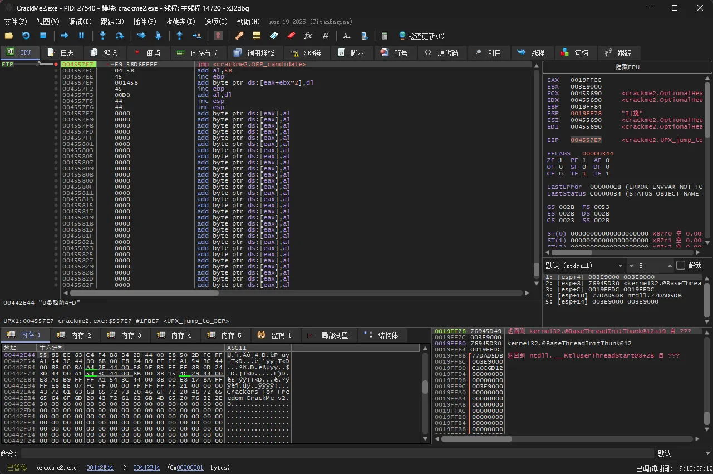Click the Run arrow toolbar icon

65,36
